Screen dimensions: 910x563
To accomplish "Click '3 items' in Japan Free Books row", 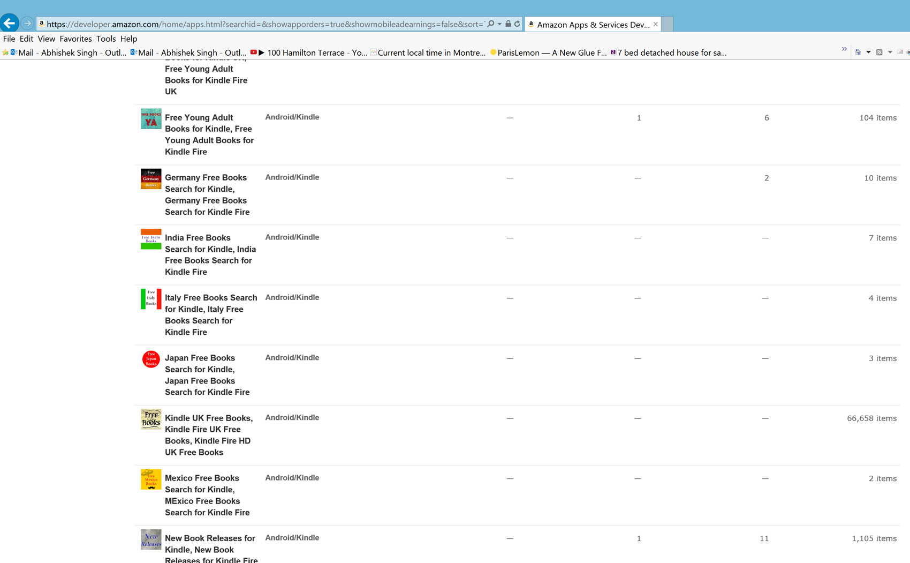I will (x=883, y=358).
